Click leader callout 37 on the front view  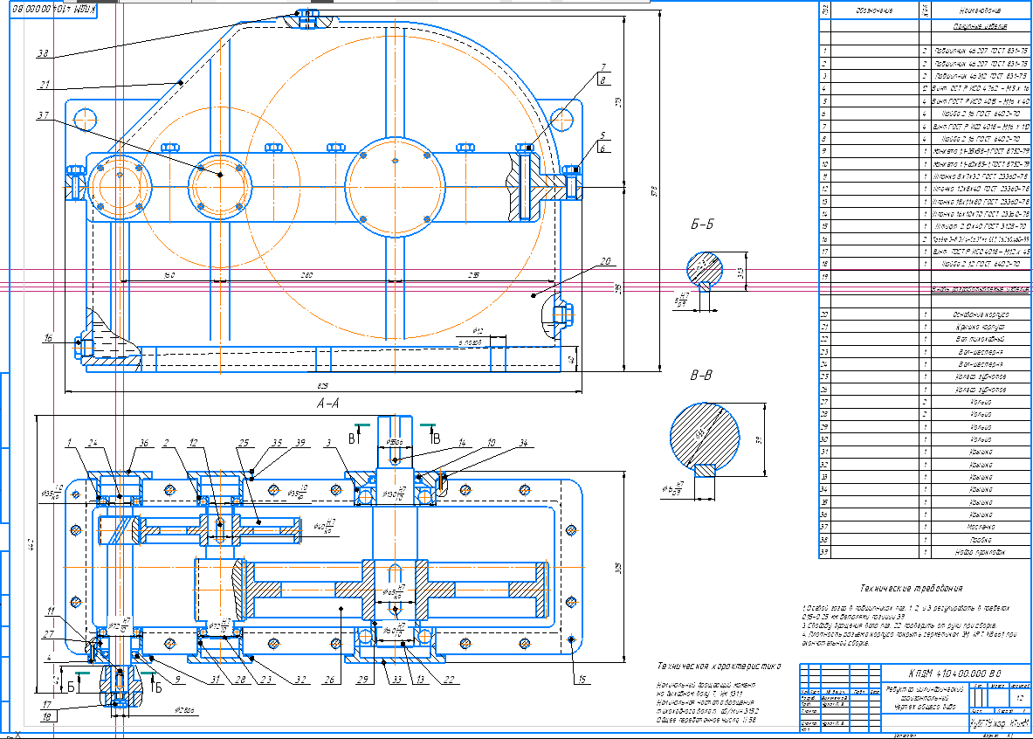(x=43, y=115)
